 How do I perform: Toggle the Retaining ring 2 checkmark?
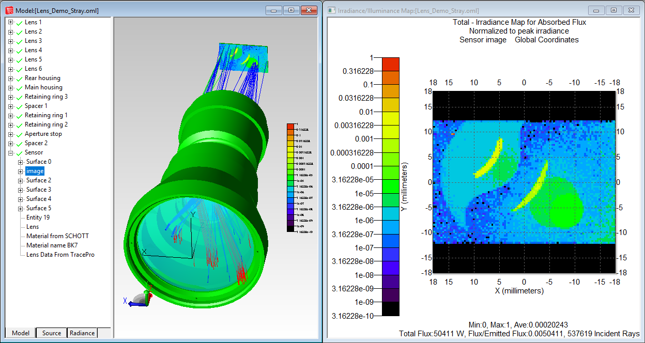pyautogui.click(x=19, y=124)
